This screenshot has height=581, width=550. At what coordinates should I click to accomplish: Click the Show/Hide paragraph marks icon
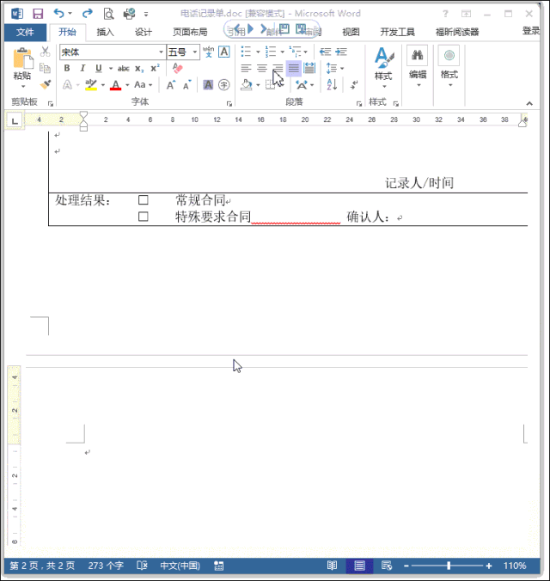pyautogui.click(x=354, y=85)
